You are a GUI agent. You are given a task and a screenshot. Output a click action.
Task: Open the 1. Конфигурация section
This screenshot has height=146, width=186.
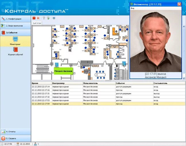click(x=15, y=19)
